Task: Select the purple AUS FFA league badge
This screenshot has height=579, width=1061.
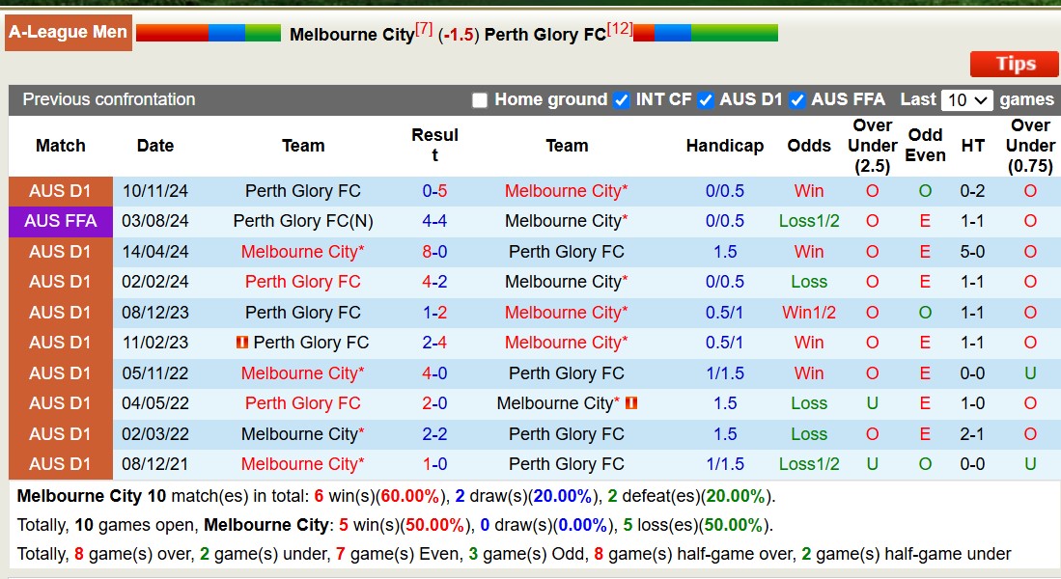Action: tap(60, 221)
